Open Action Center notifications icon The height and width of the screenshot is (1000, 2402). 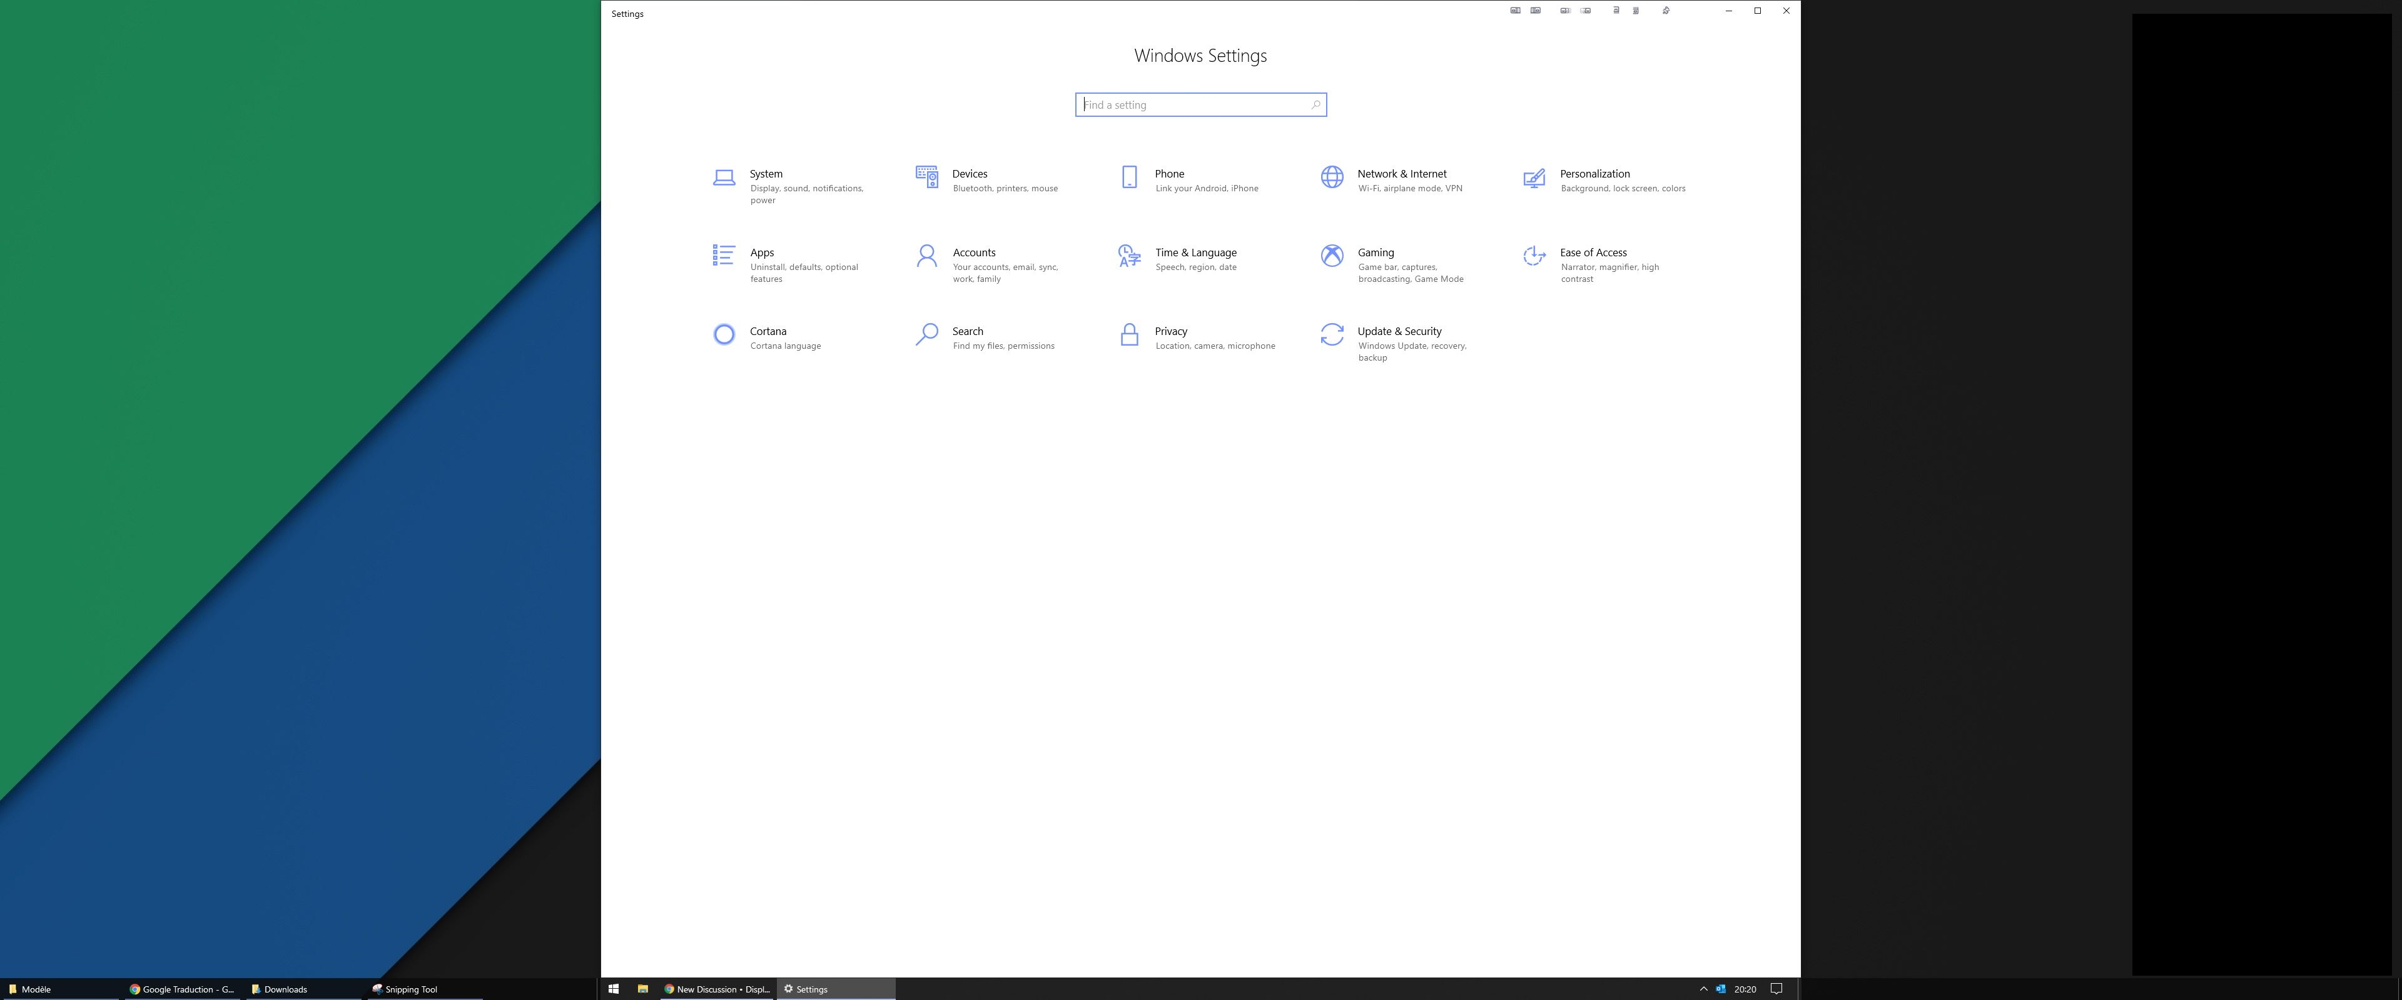[1776, 989]
